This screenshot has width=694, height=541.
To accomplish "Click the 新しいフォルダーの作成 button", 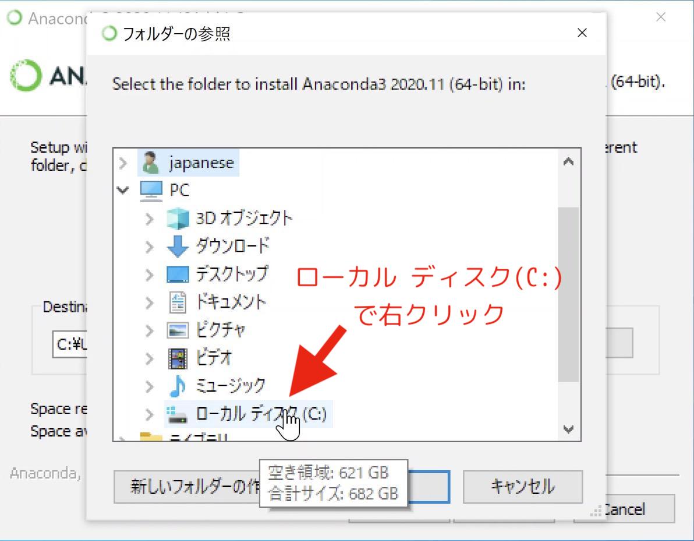I will (x=186, y=486).
